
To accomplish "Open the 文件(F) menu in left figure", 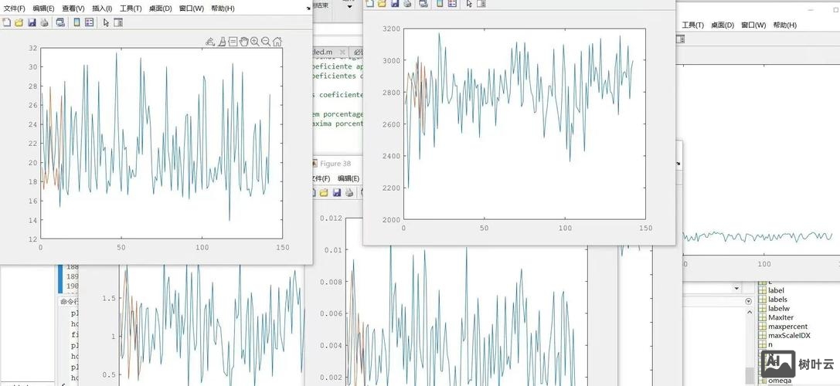I will pos(14,8).
